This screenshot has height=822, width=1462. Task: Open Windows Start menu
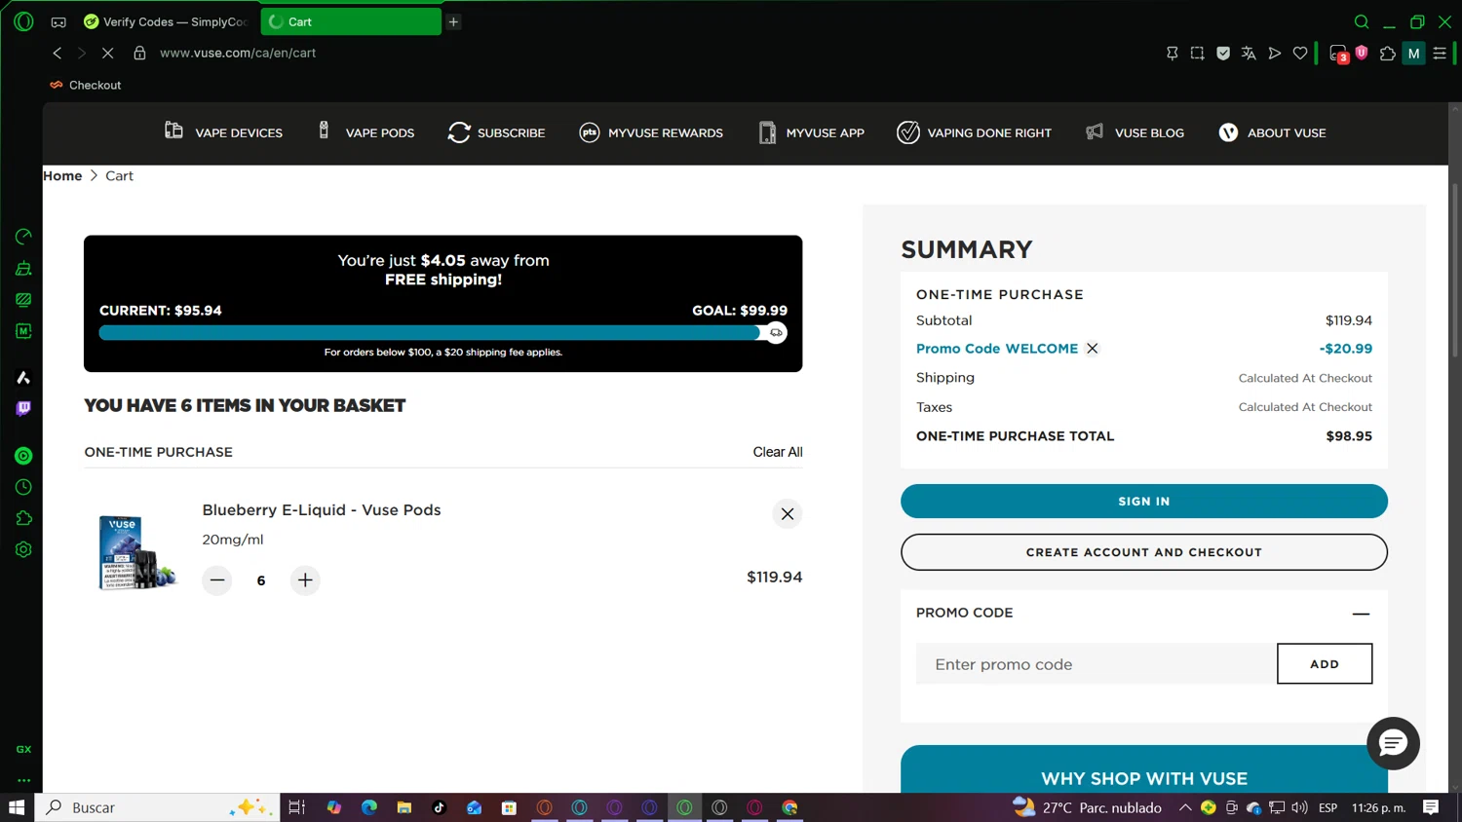(x=17, y=807)
